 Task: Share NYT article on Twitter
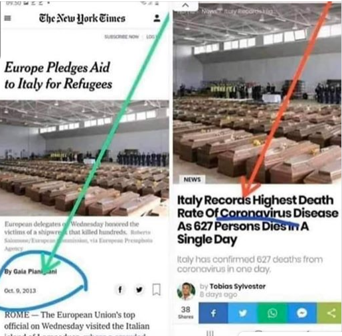coord(139,290)
